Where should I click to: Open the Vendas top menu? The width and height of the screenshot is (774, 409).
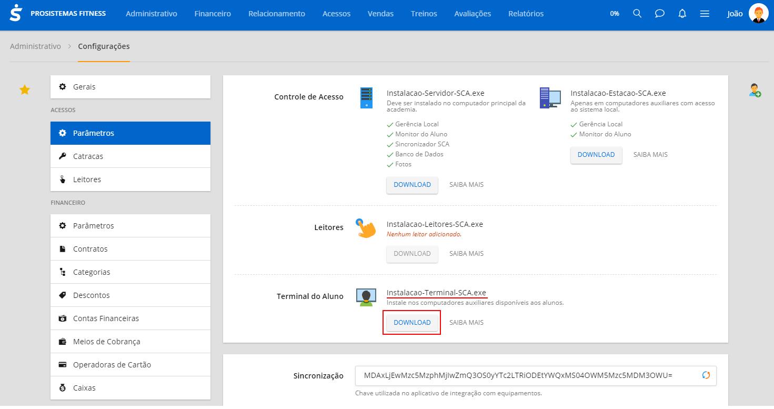[x=380, y=14]
